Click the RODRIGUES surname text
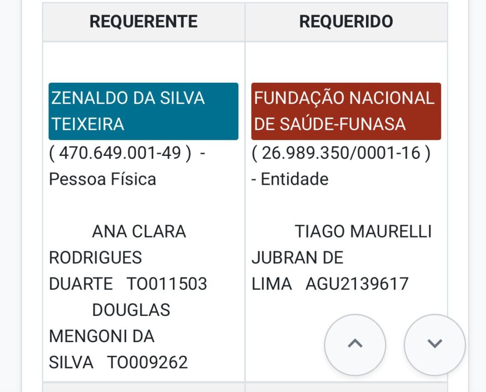Viewport: 486px width, 392px height. click(x=95, y=258)
